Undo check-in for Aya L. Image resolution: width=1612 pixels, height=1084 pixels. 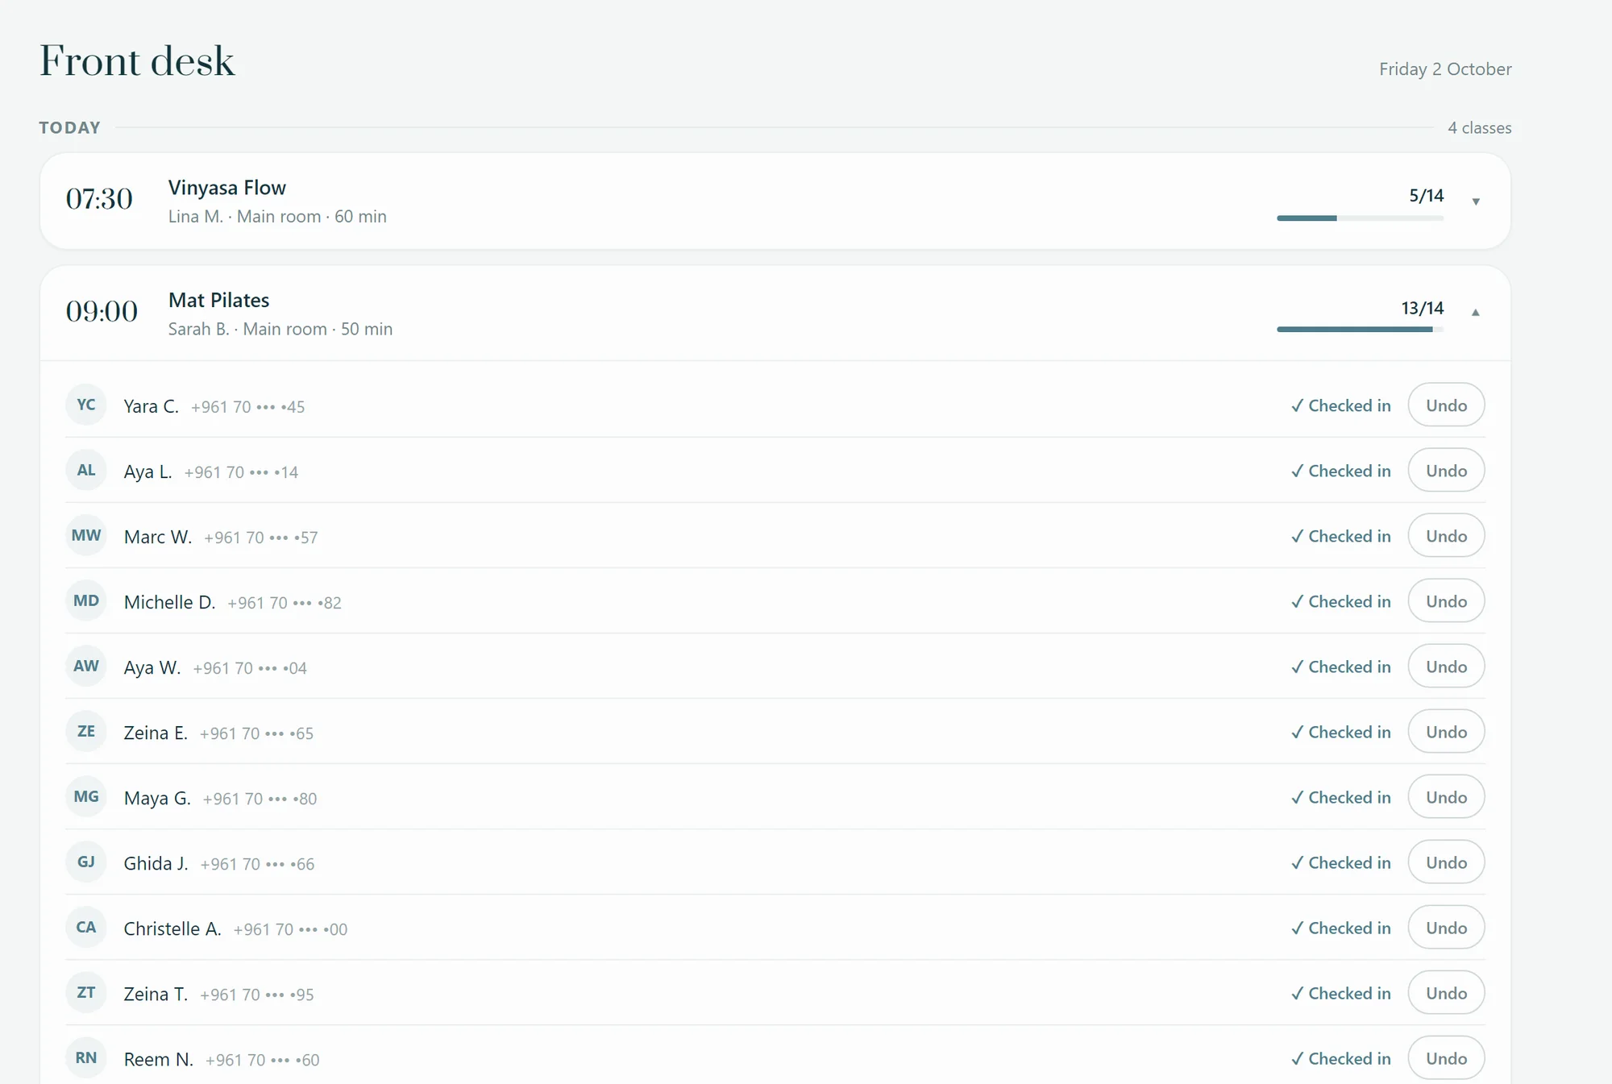[1446, 471]
